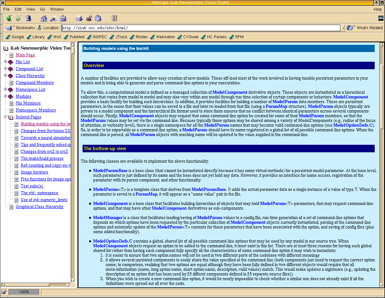Click the CVSweb personal toolbar bookmark
Viewport: 385px width, 298px height.
pyautogui.click(x=188, y=37)
